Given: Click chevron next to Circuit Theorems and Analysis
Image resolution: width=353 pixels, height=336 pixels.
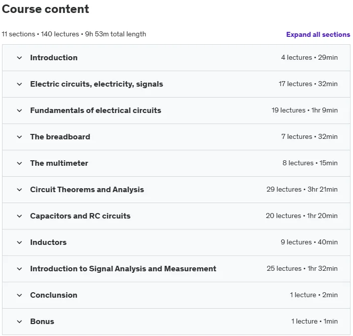Looking at the screenshot, I should point(19,190).
